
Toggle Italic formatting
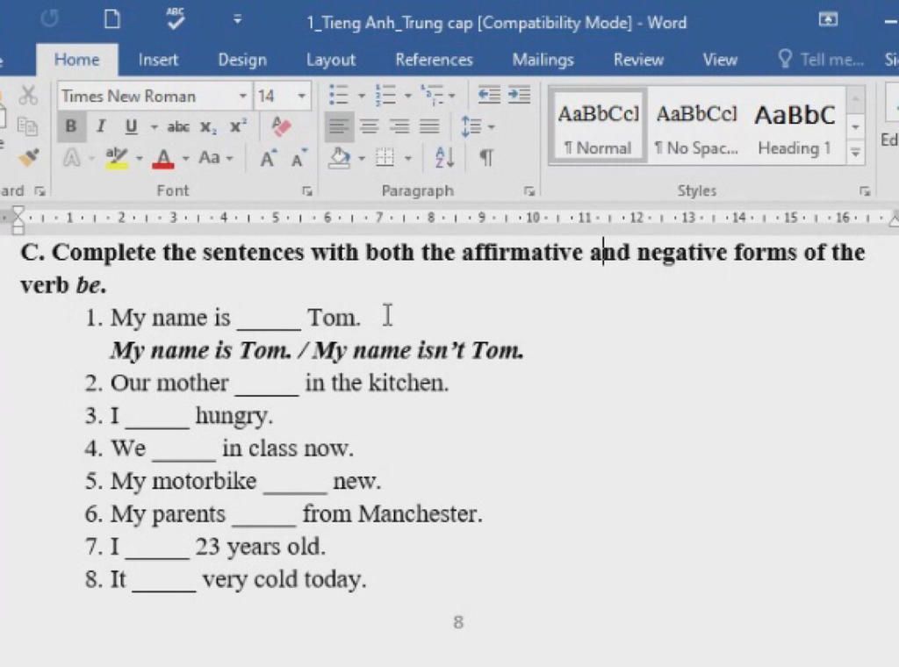[x=102, y=126]
